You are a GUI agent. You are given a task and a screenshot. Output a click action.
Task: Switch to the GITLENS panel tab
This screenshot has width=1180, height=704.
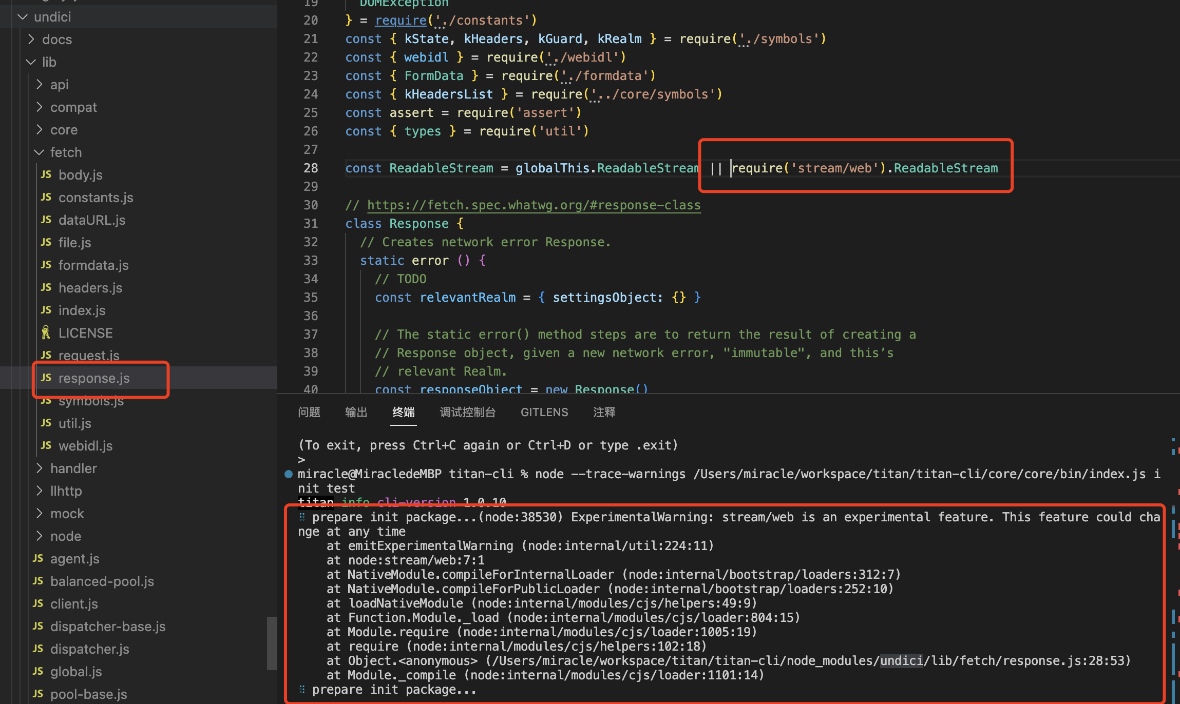pyautogui.click(x=544, y=413)
